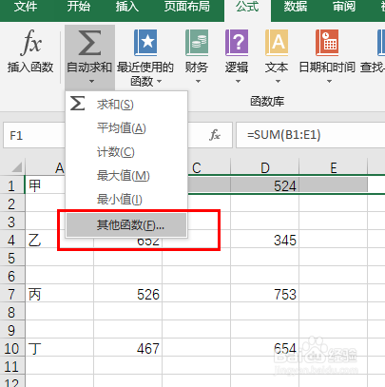Open the Financial (财务) functions icon
Viewport: 385px width, 387px height.
coord(197,43)
